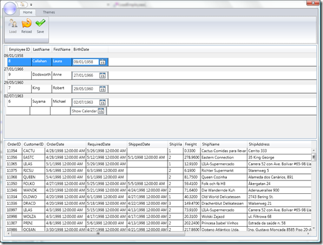Close the window with the X button
Screen dimensions: 323x245
point(313,3)
